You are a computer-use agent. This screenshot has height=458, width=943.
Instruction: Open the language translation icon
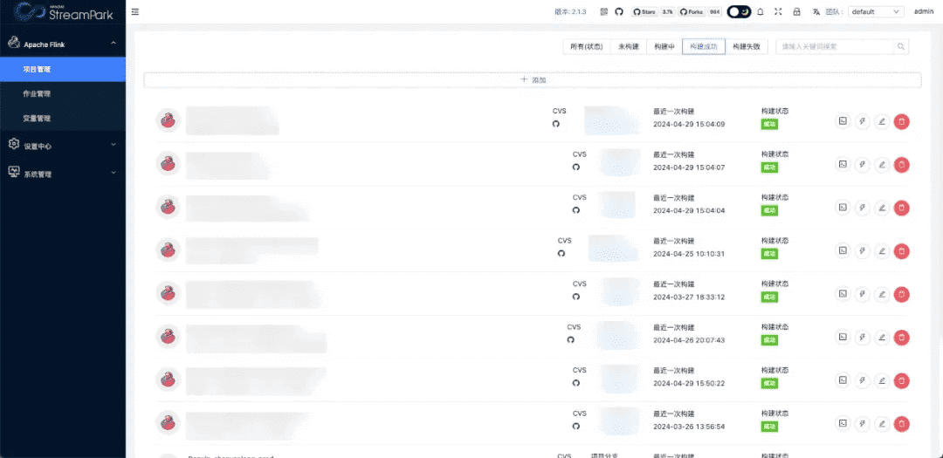click(816, 12)
